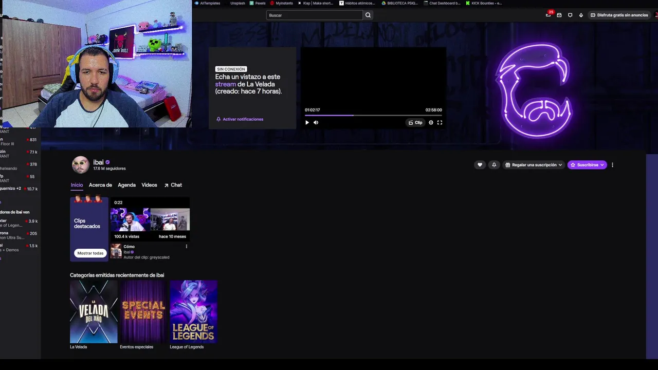Click ibai's profile avatar
The image size is (658, 370).
pos(80,165)
